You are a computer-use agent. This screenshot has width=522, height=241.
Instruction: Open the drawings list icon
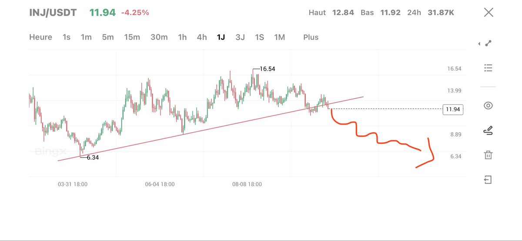[488, 68]
